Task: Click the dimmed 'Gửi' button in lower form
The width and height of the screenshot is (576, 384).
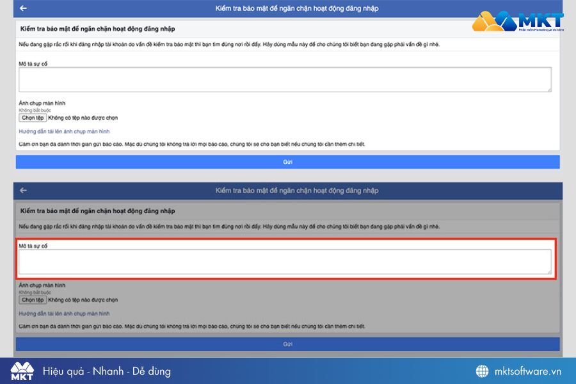Action: point(287,344)
